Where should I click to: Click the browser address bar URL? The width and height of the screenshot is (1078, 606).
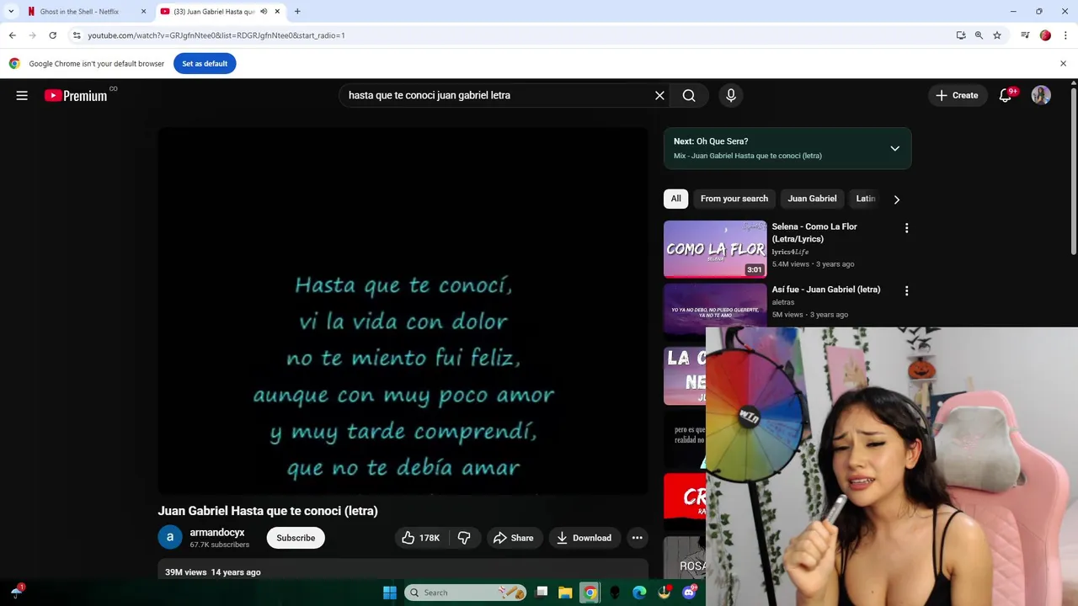pos(216,35)
